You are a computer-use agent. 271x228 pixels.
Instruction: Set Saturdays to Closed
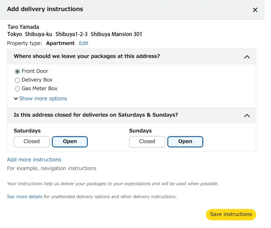pos(31,142)
